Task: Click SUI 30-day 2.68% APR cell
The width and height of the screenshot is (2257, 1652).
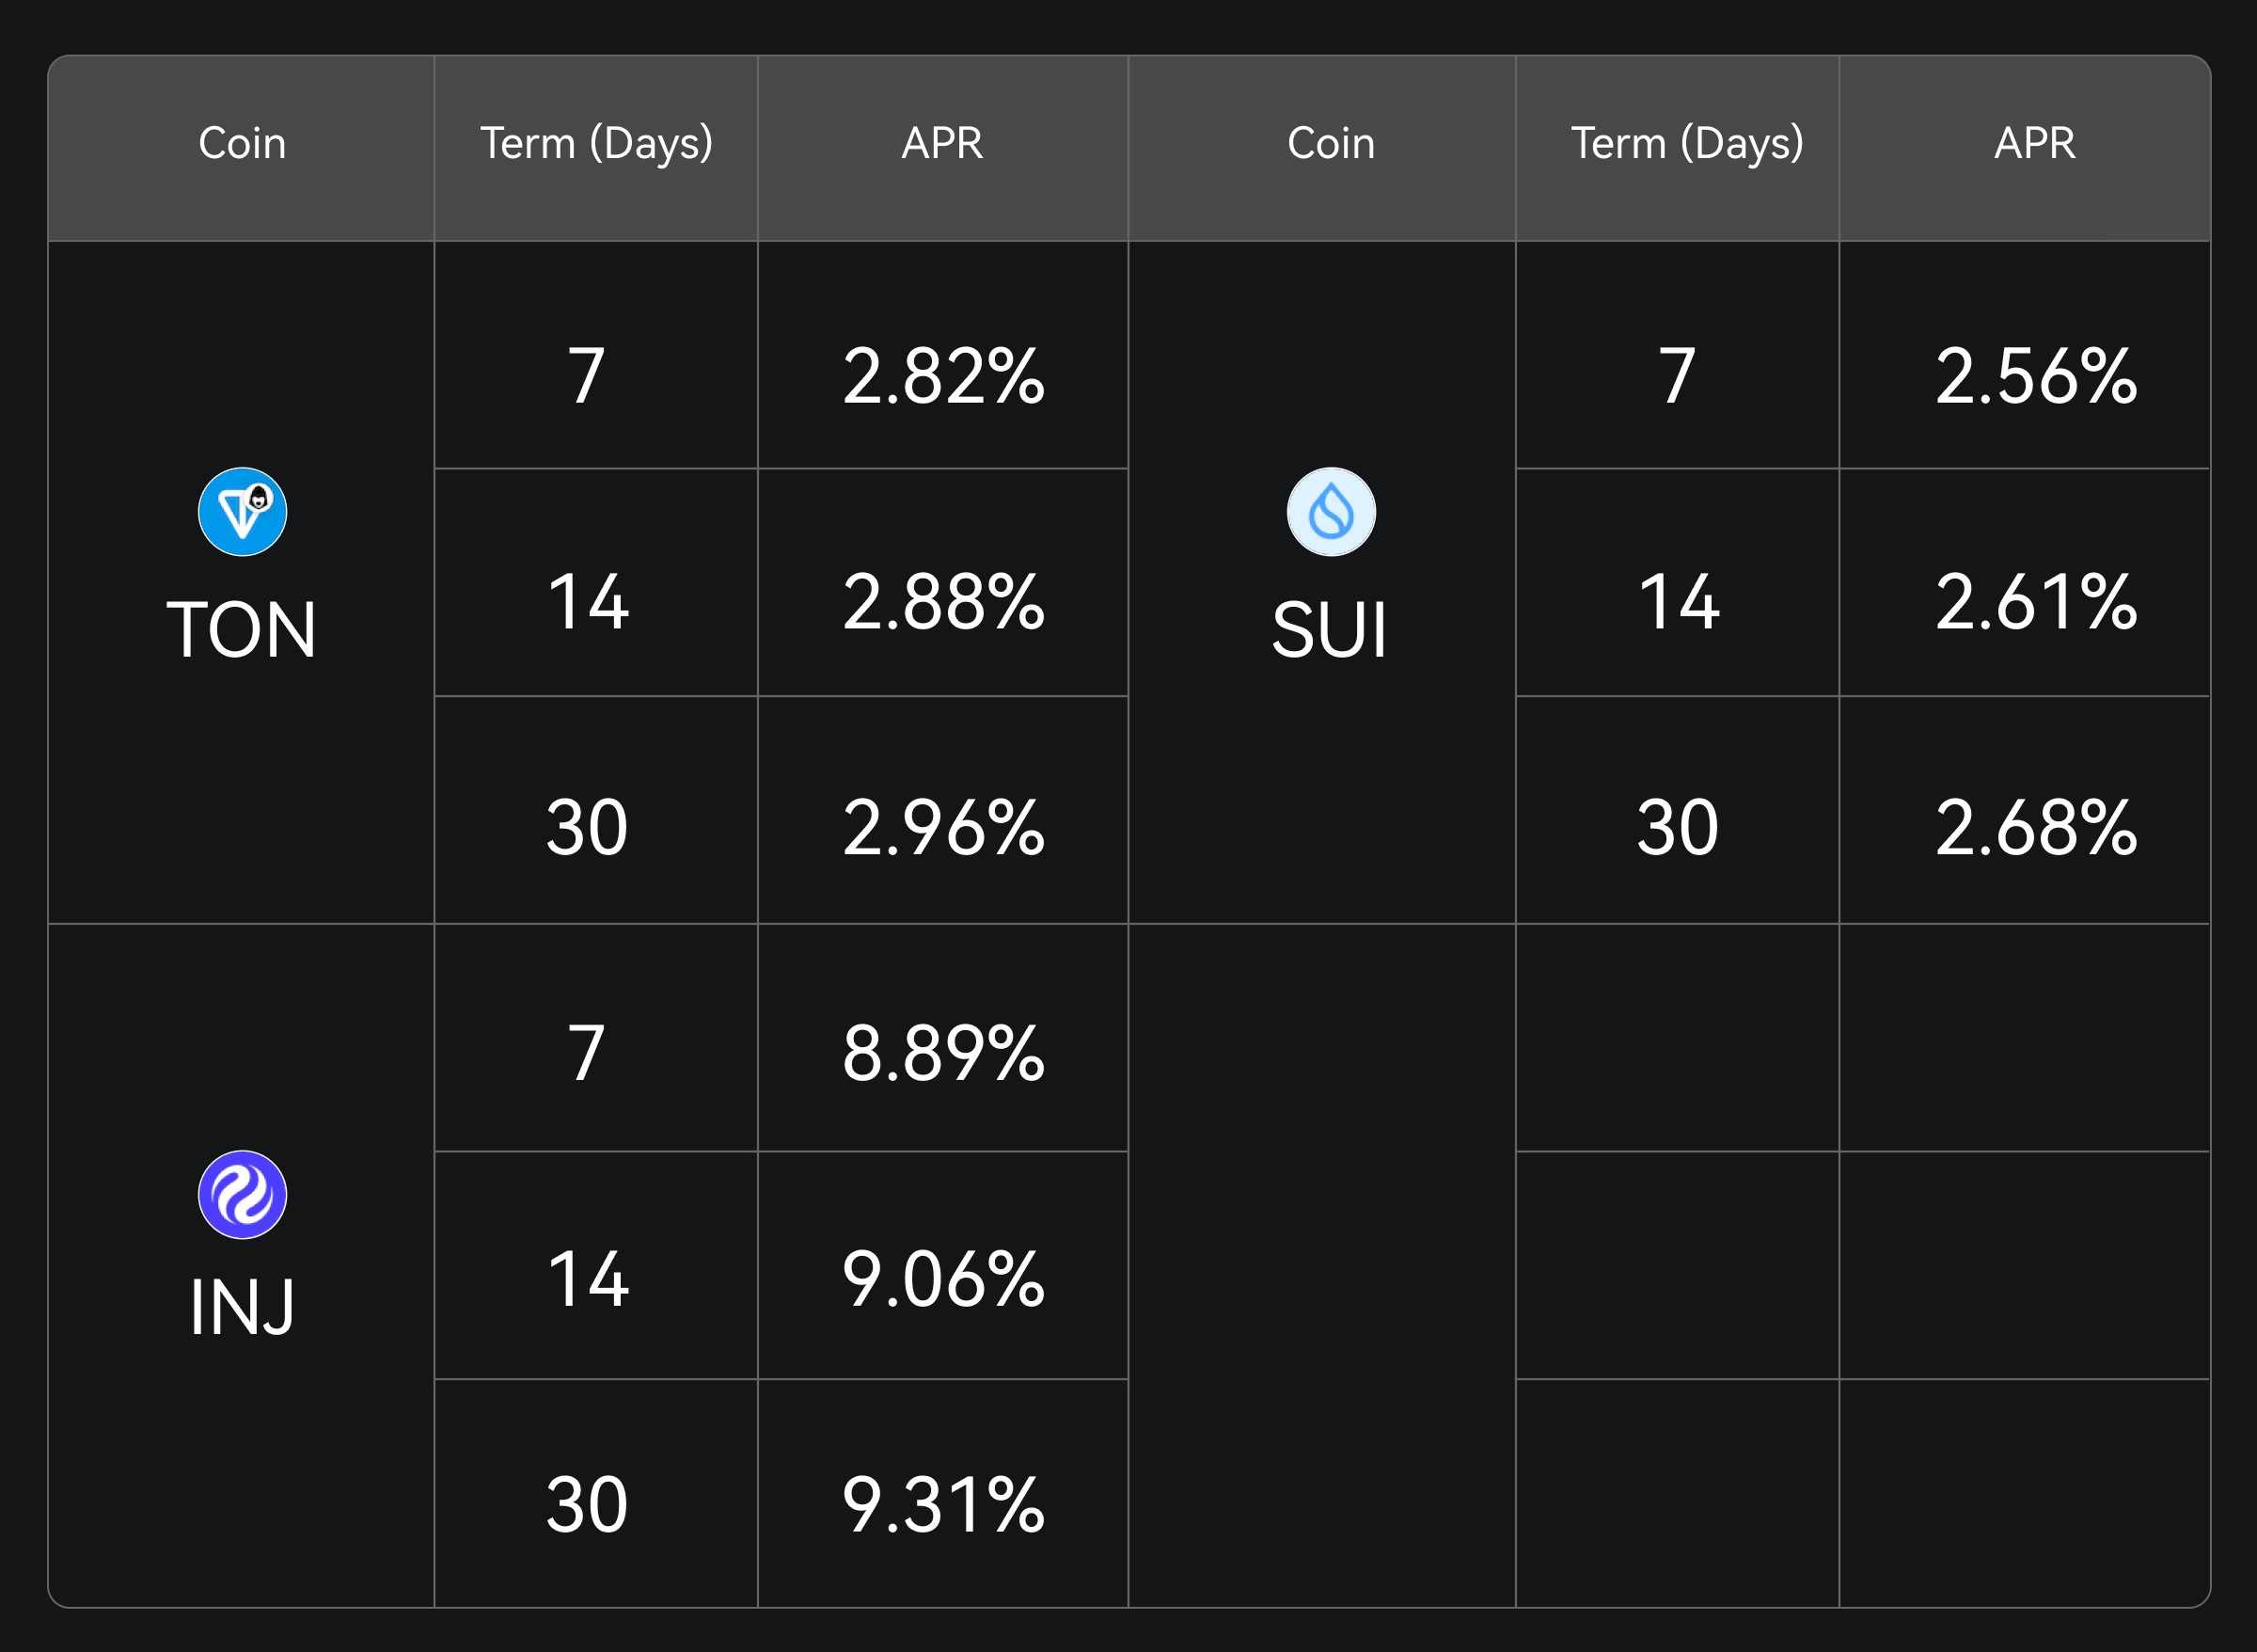Action: click(x=2035, y=829)
